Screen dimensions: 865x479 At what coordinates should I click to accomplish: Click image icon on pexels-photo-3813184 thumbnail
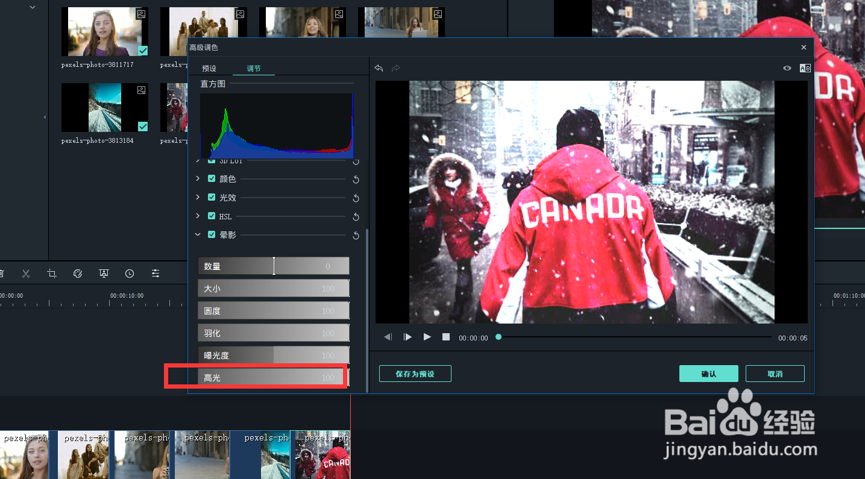[141, 90]
